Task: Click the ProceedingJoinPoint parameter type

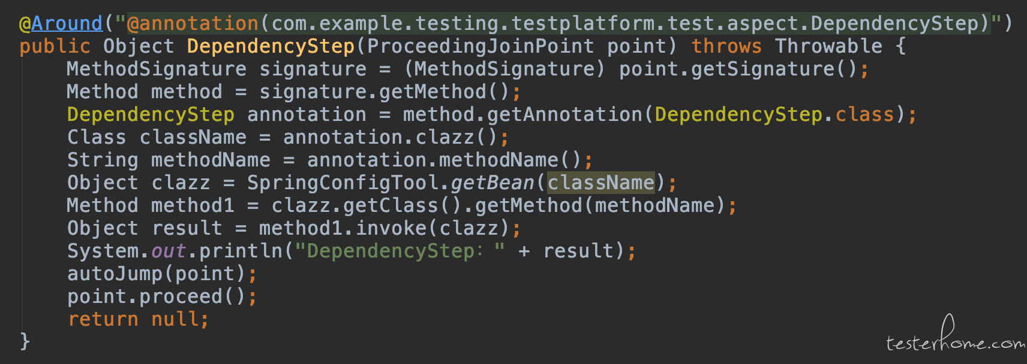Action: point(481,46)
